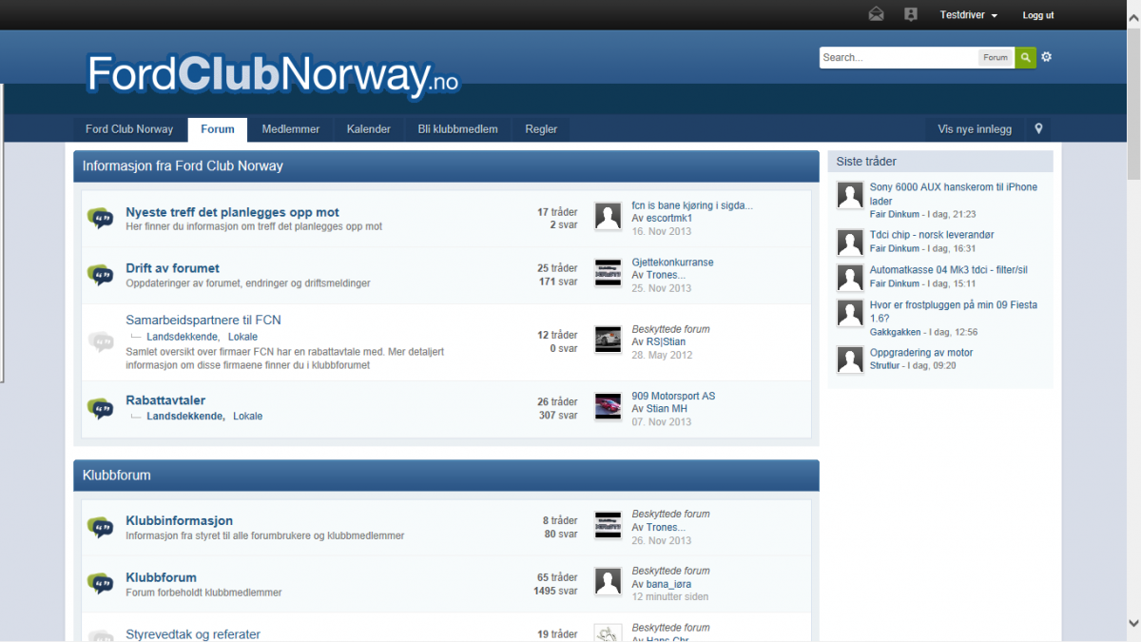Open the Medlemmer menu item

tap(291, 129)
